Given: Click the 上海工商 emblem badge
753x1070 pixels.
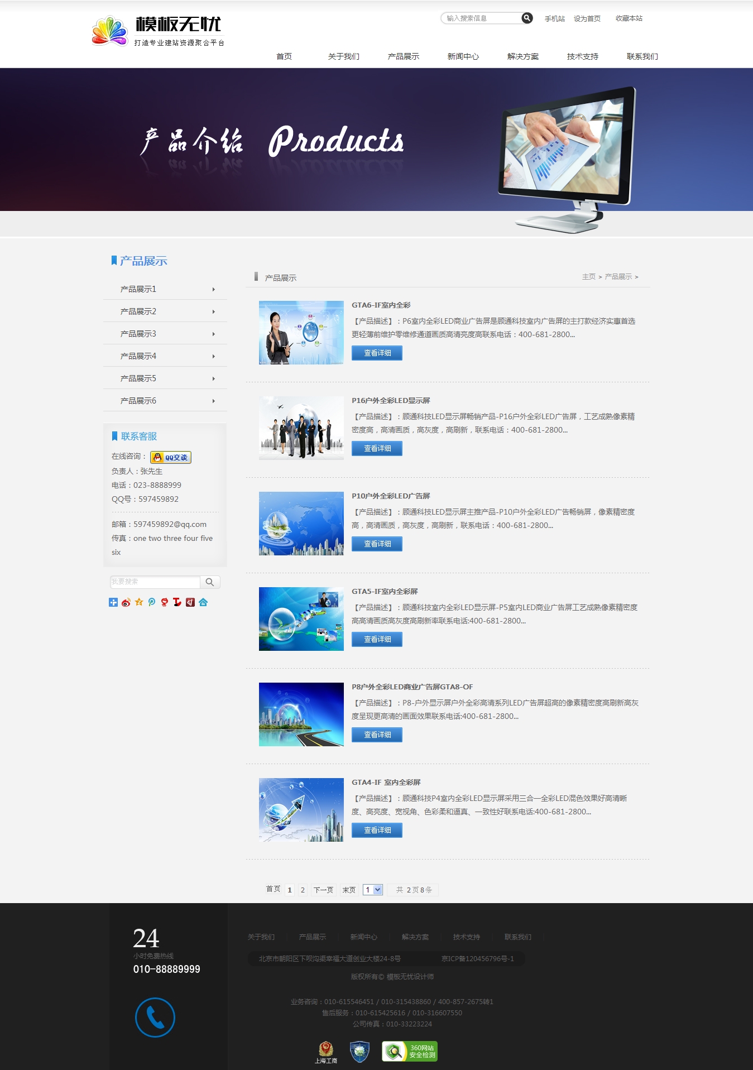Looking at the screenshot, I should (326, 1052).
